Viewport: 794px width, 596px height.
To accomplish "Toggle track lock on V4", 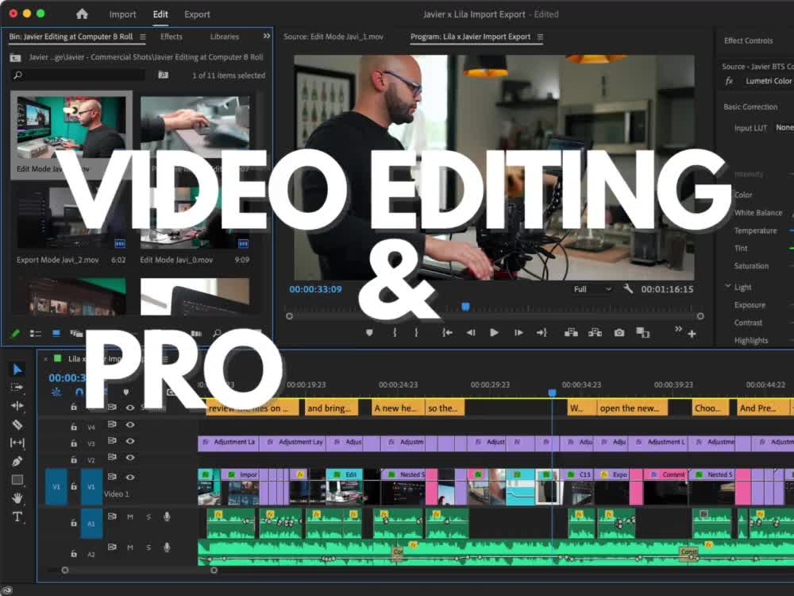I will pos(73,427).
